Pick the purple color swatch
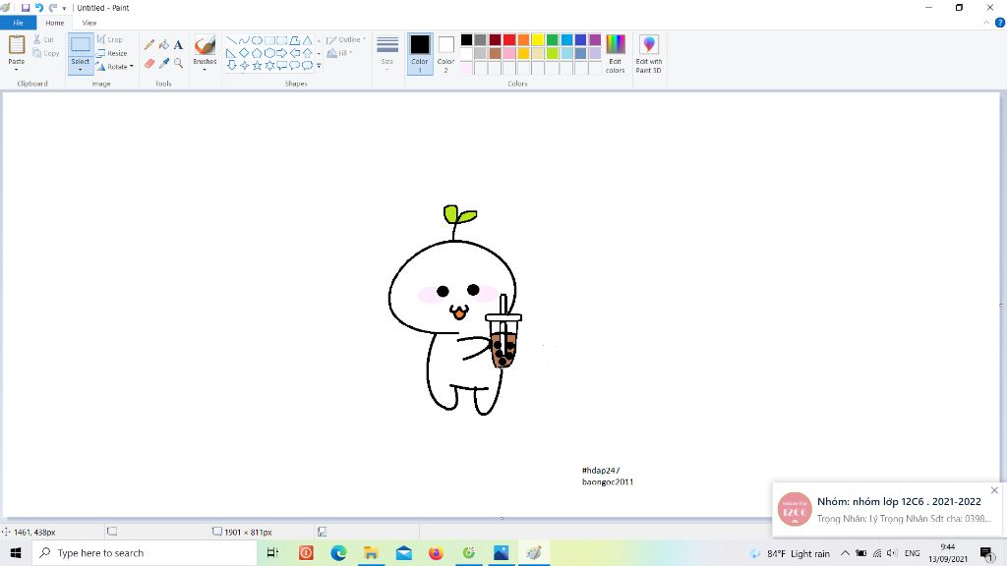Image resolution: width=1007 pixels, height=566 pixels. [x=595, y=40]
